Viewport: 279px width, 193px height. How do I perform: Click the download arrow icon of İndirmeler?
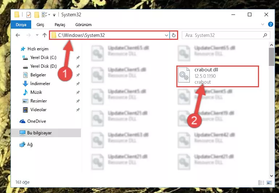pos(25,83)
